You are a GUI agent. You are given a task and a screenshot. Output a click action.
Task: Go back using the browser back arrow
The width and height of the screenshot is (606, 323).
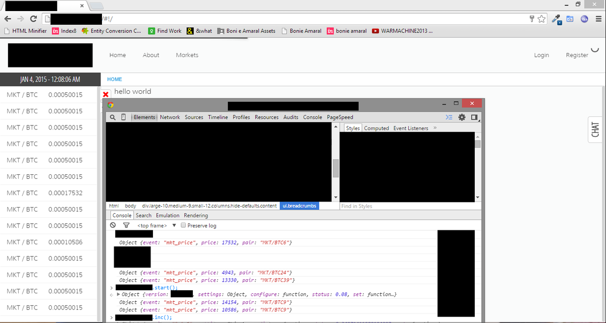pos(8,19)
